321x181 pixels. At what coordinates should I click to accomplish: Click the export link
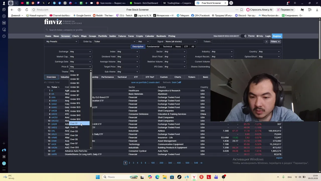tap(279, 158)
